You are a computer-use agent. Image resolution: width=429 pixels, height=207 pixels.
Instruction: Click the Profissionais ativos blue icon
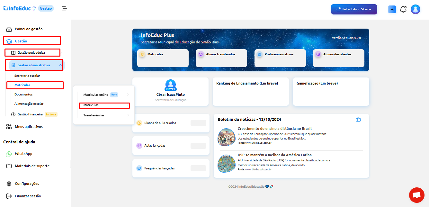tap(260, 54)
